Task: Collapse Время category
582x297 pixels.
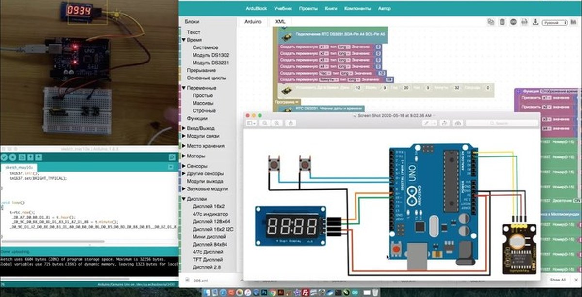Action: 183,40
